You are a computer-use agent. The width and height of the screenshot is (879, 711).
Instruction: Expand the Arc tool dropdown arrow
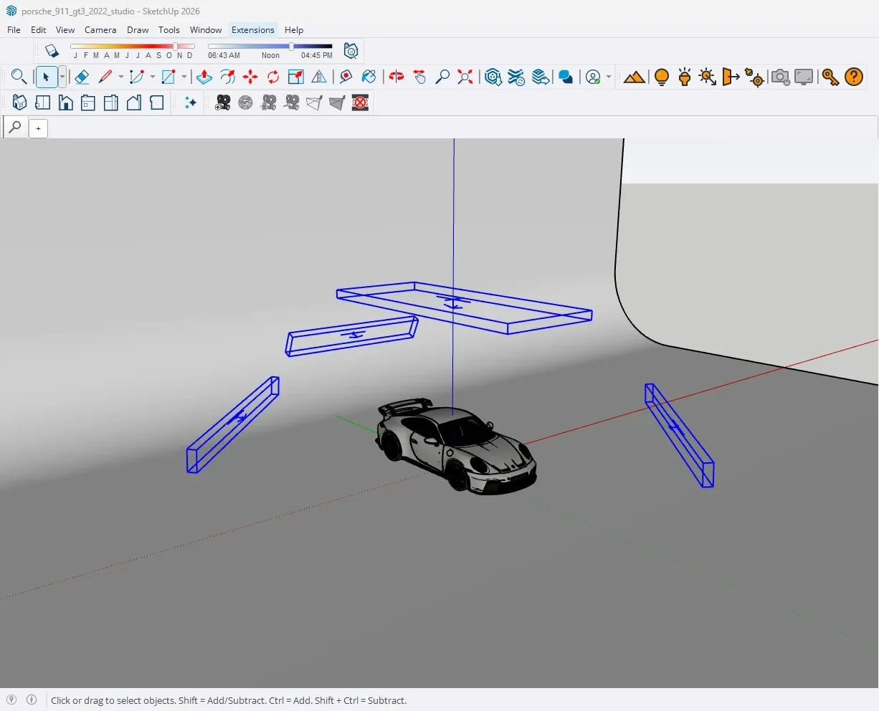[x=152, y=77]
